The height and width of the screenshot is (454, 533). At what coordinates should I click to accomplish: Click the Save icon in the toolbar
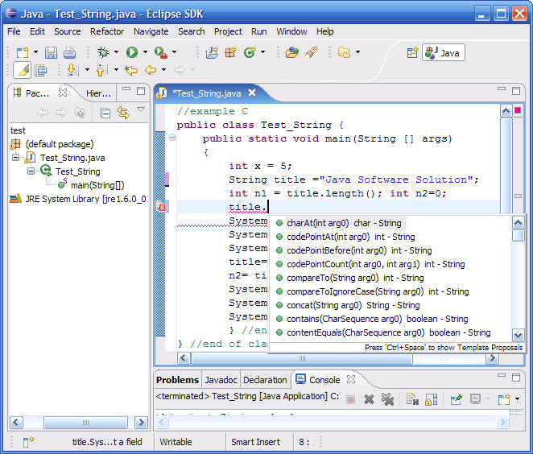tap(51, 52)
